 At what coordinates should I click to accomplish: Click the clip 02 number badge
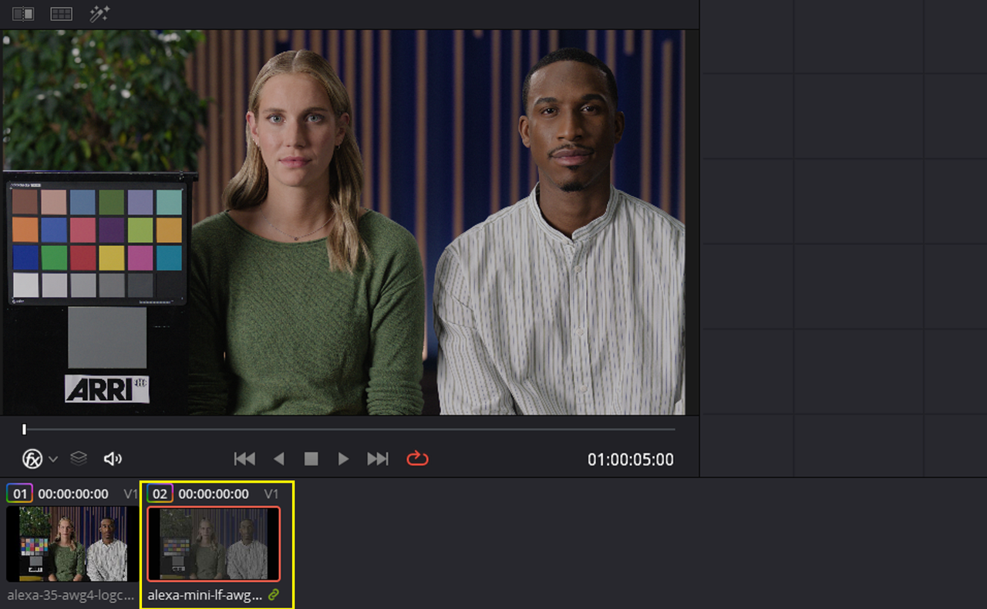(x=160, y=493)
